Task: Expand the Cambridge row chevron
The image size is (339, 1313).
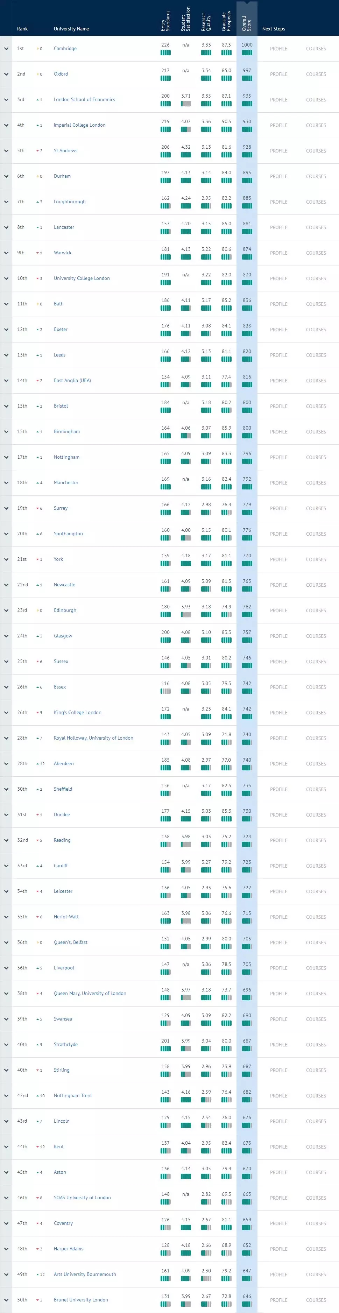Action: click(6, 49)
